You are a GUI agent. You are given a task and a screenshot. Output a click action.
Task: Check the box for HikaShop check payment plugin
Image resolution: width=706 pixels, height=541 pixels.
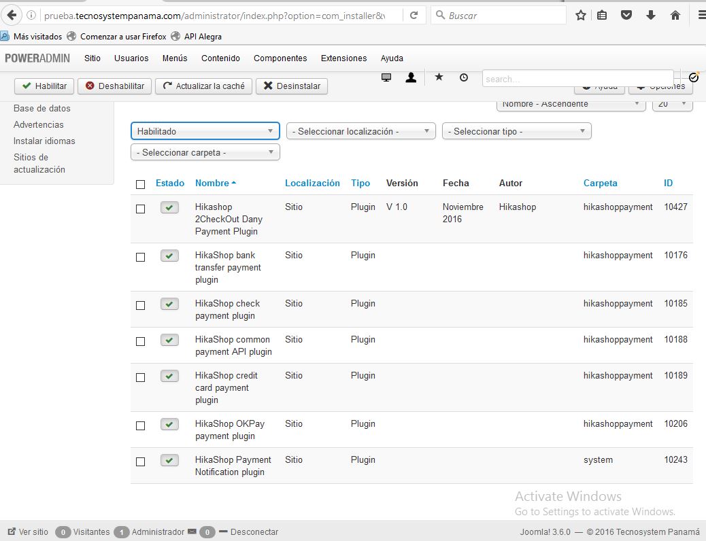click(141, 306)
